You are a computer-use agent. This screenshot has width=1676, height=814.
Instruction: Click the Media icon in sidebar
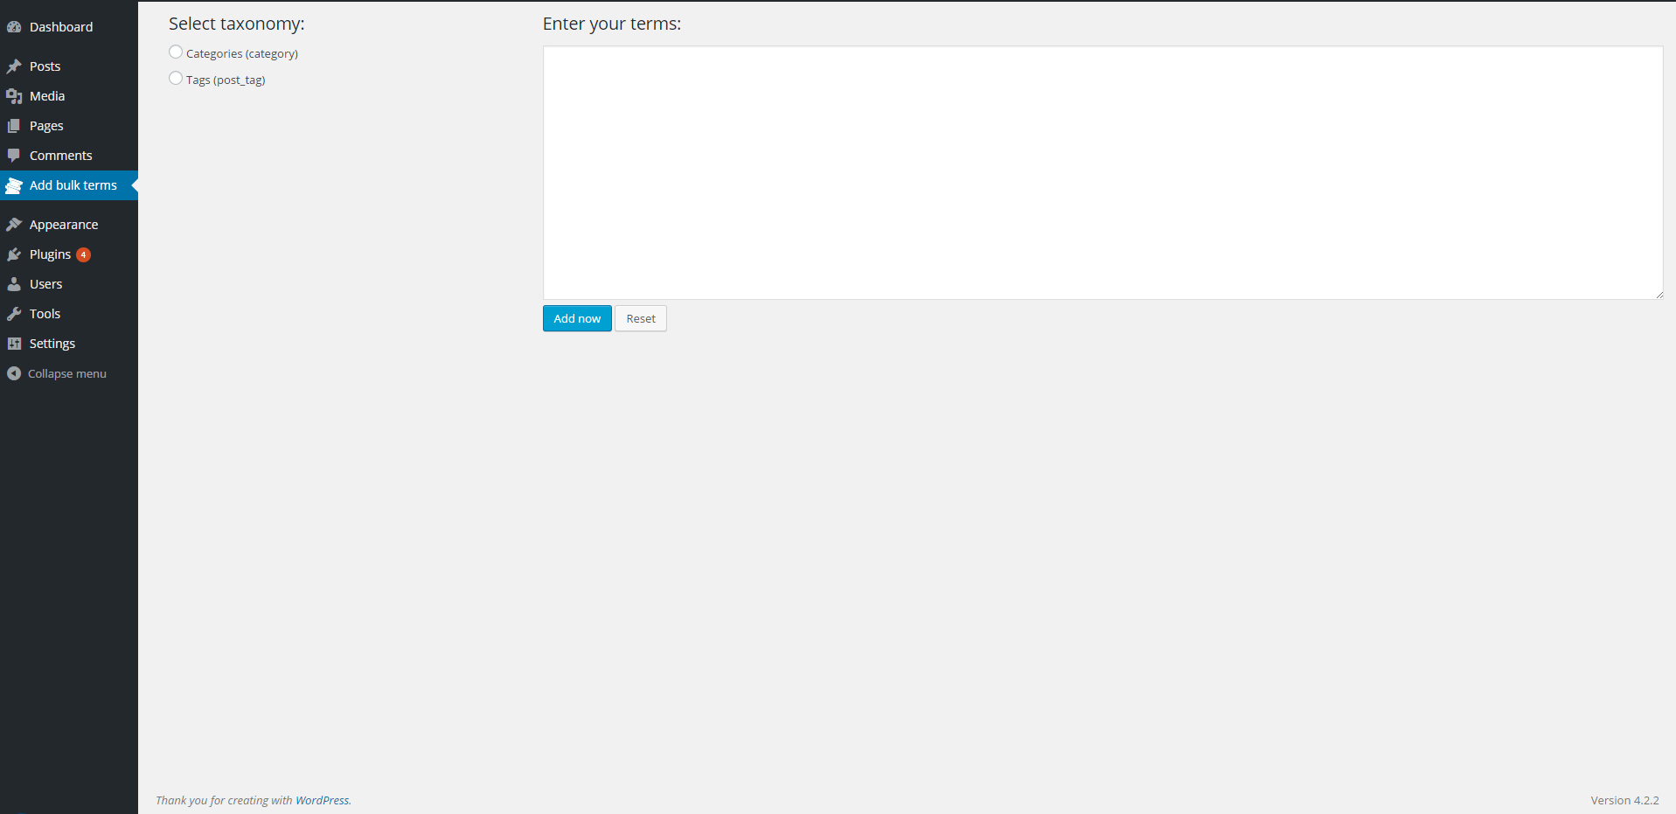tap(14, 96)
